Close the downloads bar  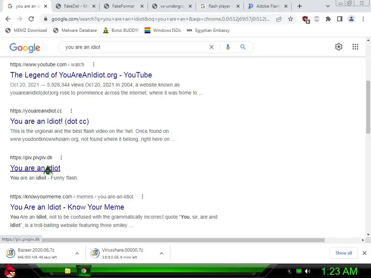coord(364,253)
